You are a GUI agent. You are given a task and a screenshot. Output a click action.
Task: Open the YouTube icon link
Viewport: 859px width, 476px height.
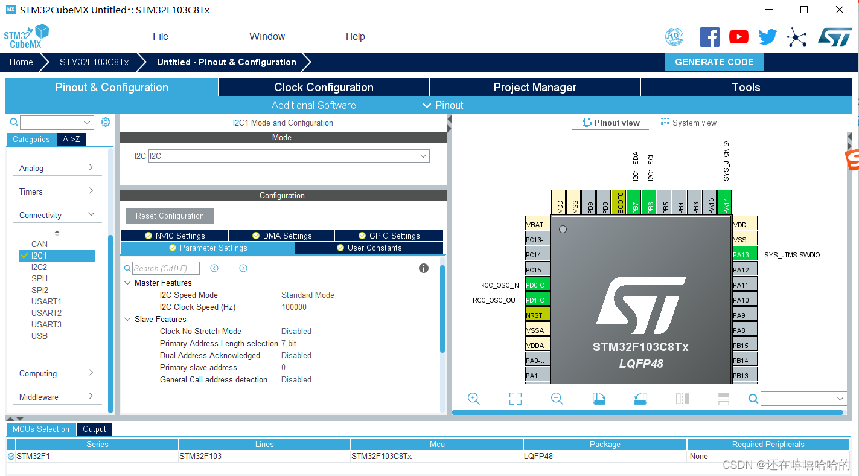point(739,37)
